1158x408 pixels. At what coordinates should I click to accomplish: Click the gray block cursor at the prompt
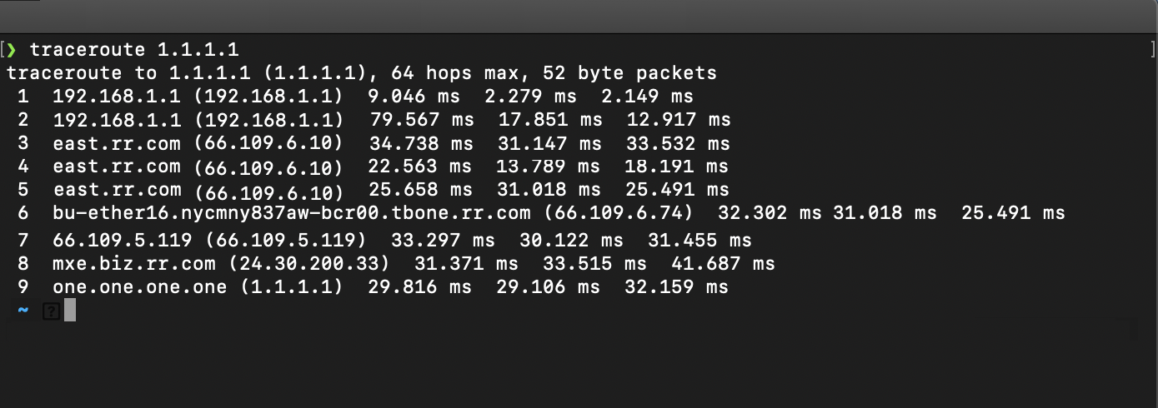tap(70, 311)
